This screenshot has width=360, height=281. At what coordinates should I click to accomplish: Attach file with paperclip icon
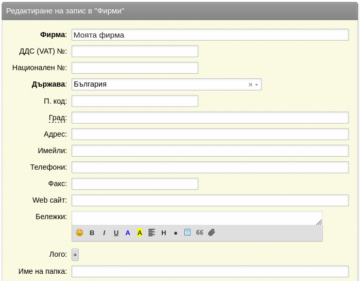click(212, 233)
